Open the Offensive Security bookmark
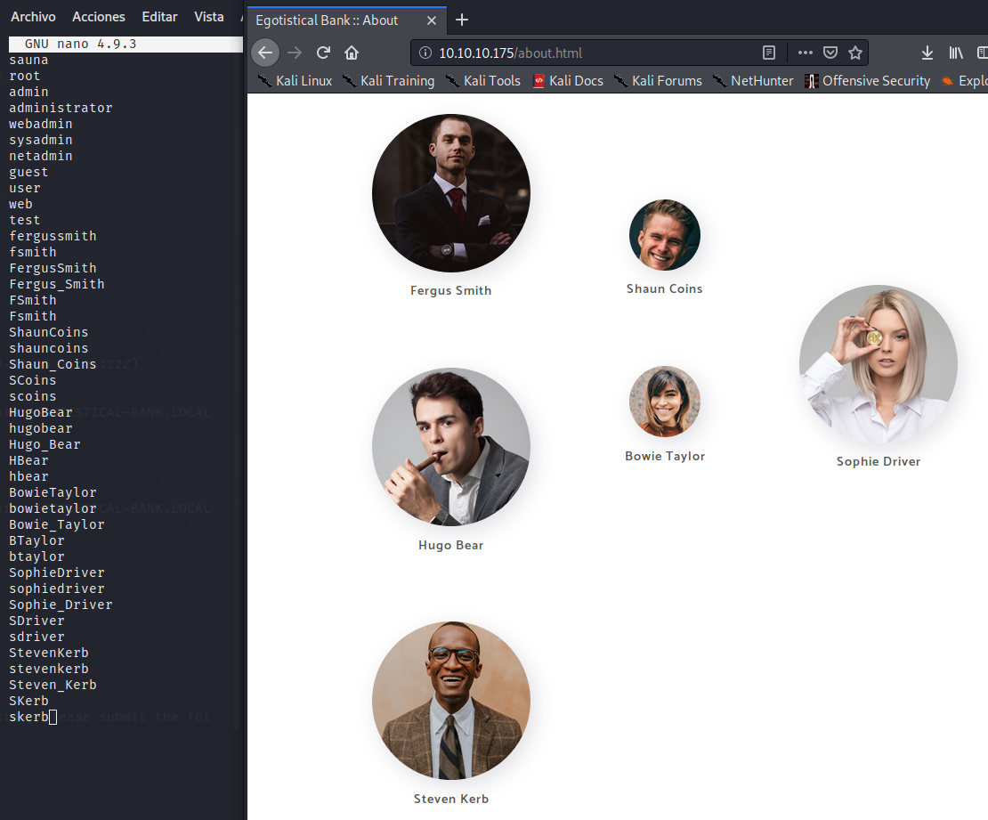988x820 pixels. tap(867, 81)
